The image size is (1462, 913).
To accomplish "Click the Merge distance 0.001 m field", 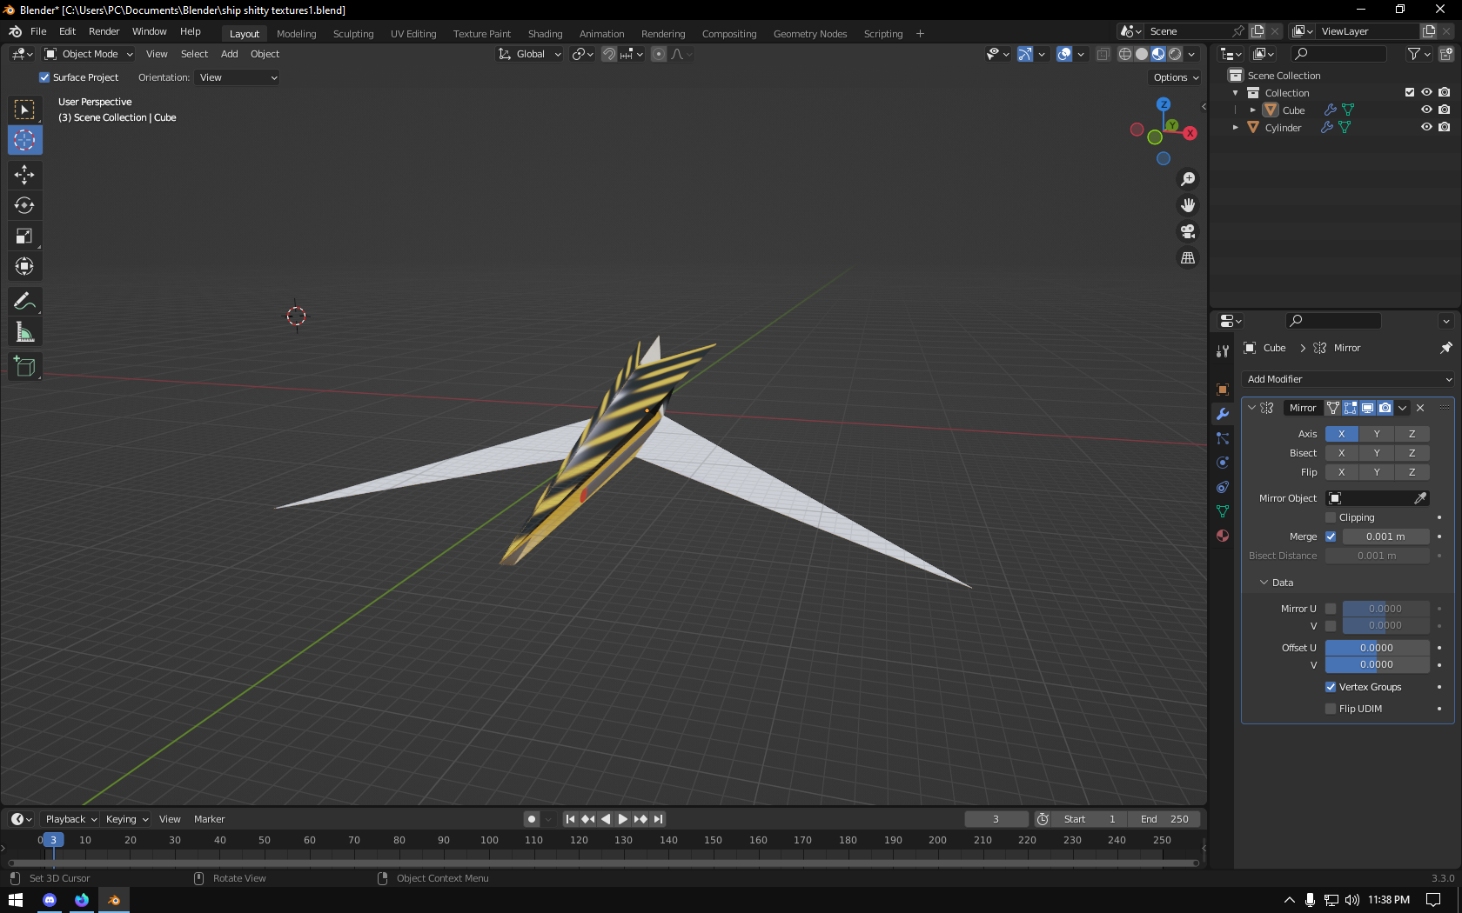I will tap(1385, 536).
